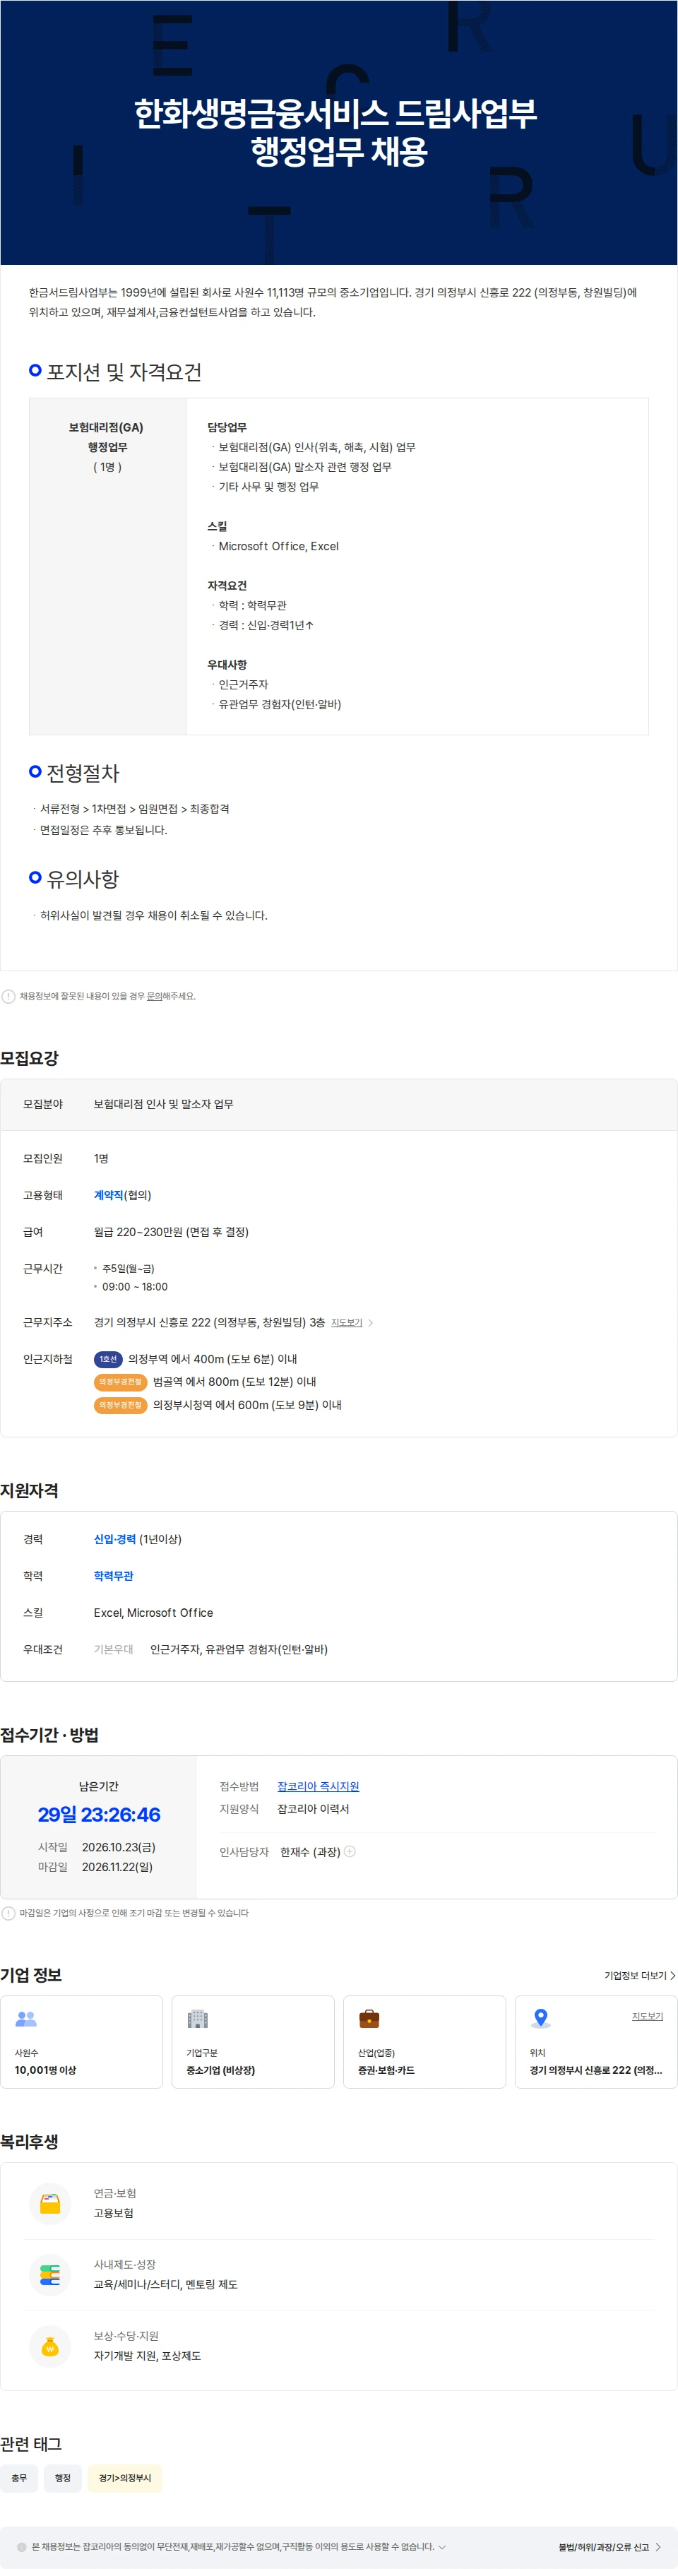
Task: Click the info circle icon in the footer notice
Action: tap(22, 2546)
